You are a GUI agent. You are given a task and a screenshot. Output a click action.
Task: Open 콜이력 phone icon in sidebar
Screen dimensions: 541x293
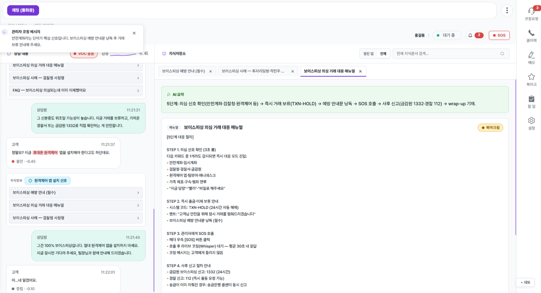[x=531, y=33]
